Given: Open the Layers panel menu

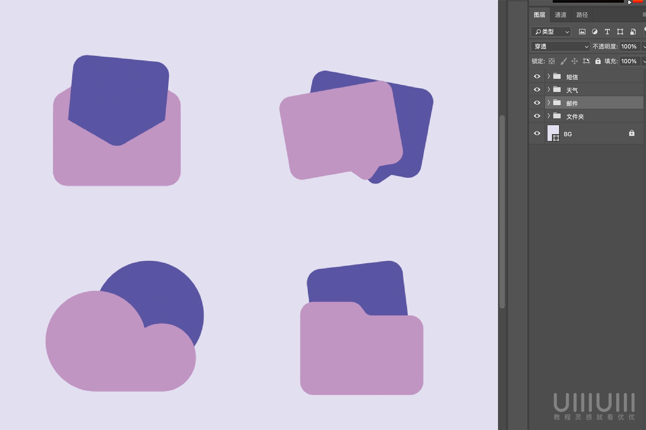Looking at the screenshot, I should (644, 15).
